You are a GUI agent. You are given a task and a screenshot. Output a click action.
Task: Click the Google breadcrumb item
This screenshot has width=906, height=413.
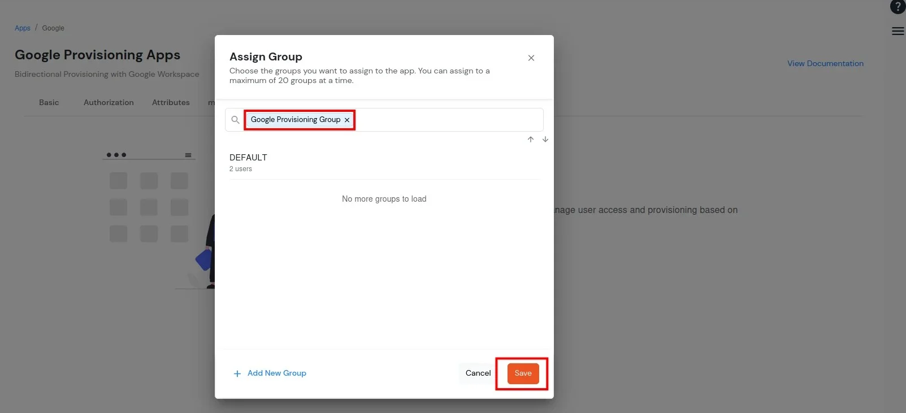[53, 28]
